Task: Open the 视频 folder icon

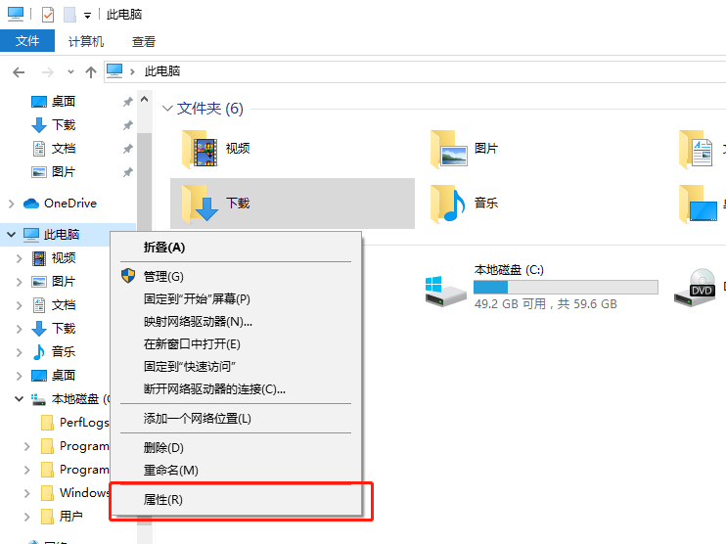Action: [x=202, y=150]
